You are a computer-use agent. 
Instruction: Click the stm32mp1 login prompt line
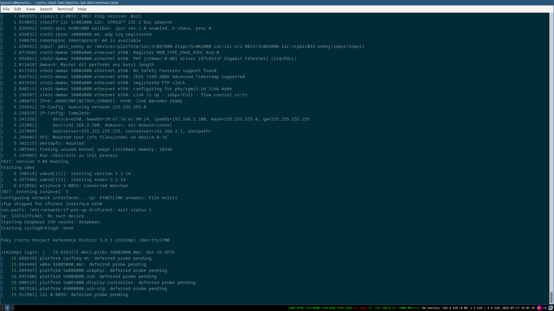pyautogui.click(x=20, y=252)
